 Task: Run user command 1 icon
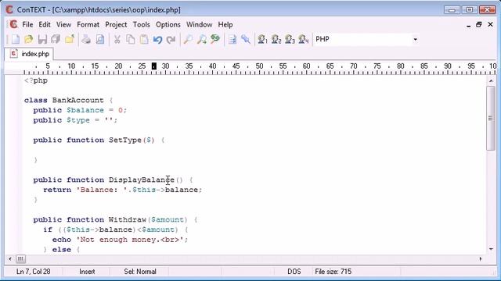coord(263,40)
